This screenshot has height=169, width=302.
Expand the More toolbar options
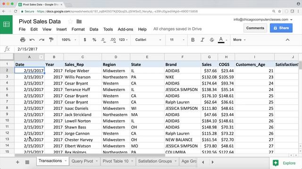point(239,39)
